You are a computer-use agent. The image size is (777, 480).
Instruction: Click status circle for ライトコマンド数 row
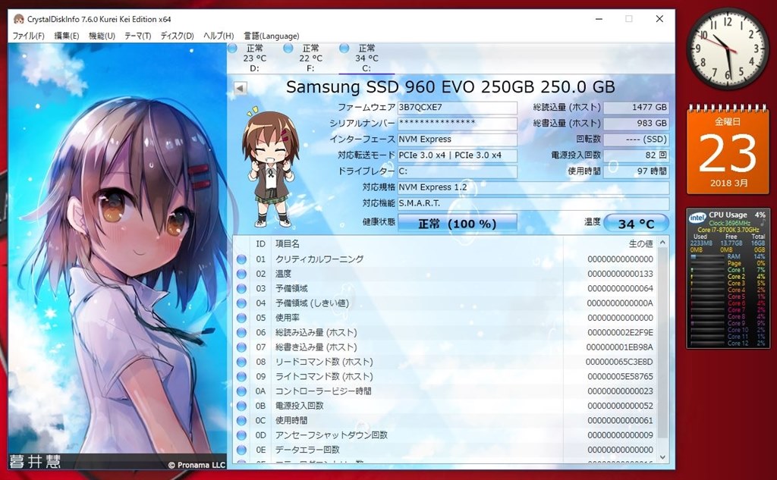[x=241, y=376]
